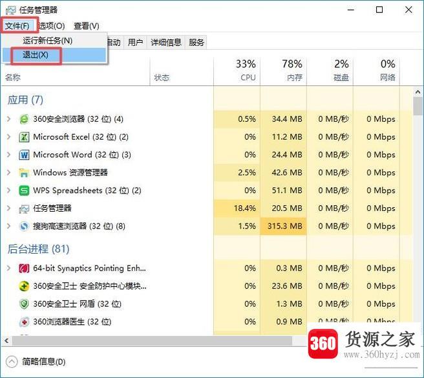Sort by the 网络 column header

tap(376, 71)
